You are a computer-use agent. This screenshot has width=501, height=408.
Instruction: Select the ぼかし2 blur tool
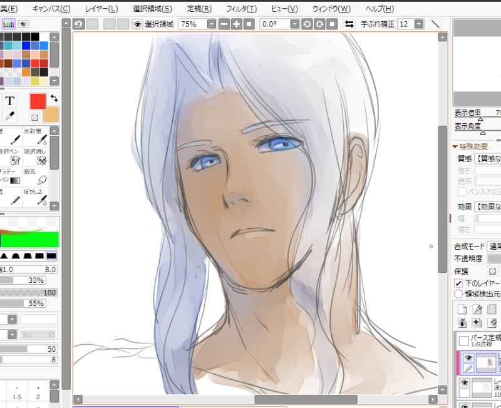36,196
